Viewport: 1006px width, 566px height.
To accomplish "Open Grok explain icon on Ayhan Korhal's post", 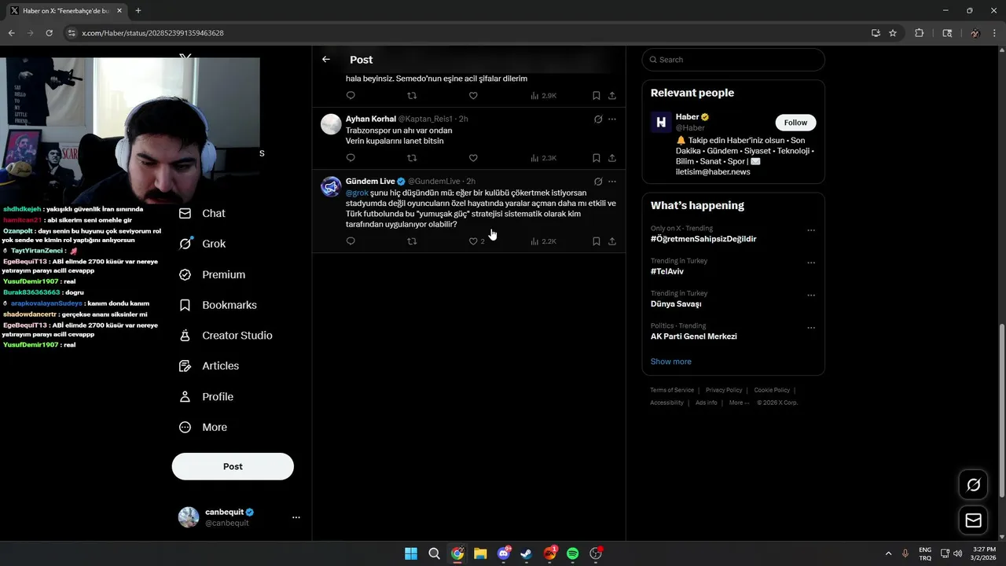I will coord(598,119).
